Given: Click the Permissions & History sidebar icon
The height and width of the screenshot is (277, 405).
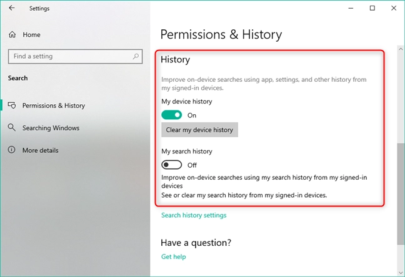Looking at the screenshot, I should (12, 105).
